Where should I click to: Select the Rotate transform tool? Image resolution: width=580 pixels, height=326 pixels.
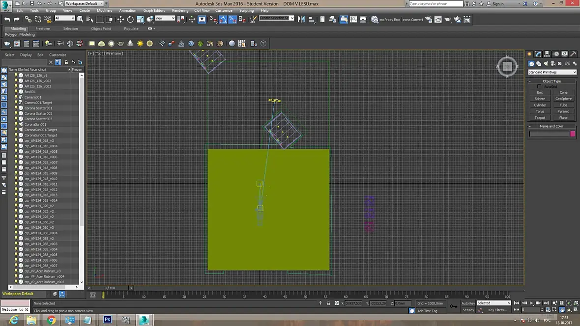pyautogui.click(x=130, y=19)
